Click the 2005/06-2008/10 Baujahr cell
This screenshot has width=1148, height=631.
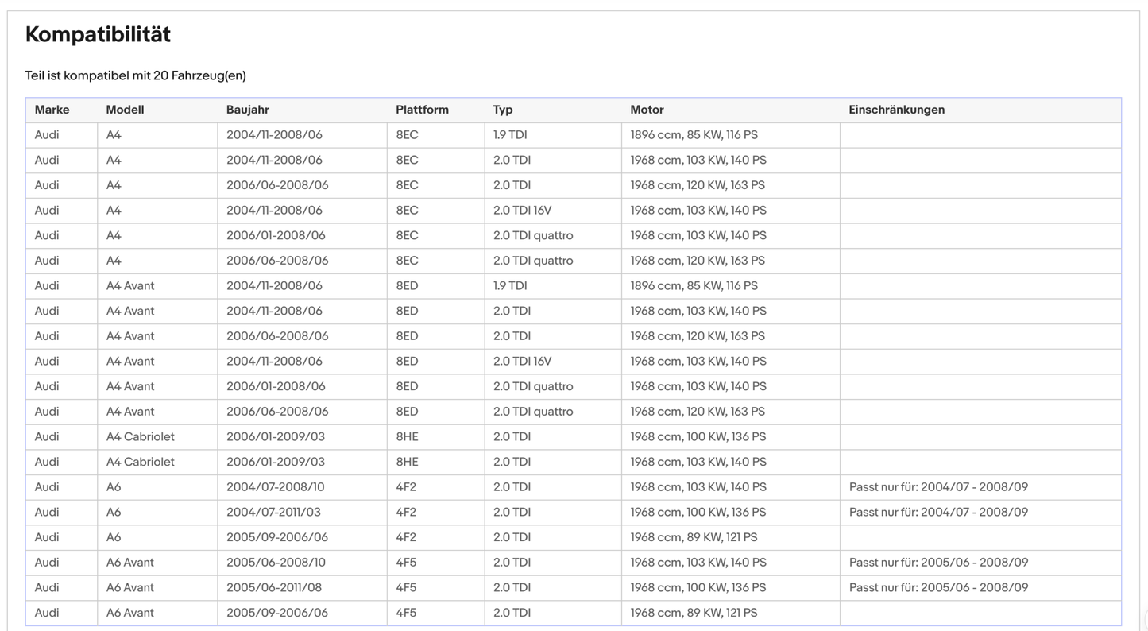tap(275, 563)
